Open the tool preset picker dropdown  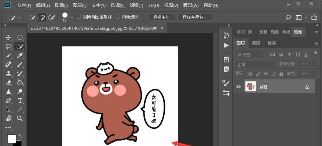click(19, 18)
